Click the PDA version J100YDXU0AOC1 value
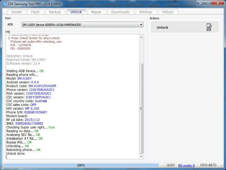Viewport: 226px width, 170px height. (x=39, y=94)
